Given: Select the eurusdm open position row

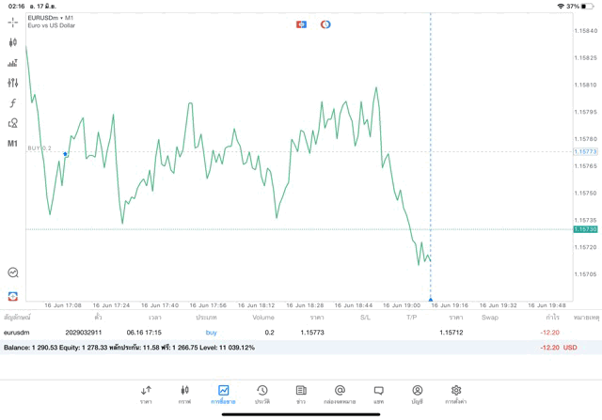Looking at the screenshot, I should (x=282, y=333).
